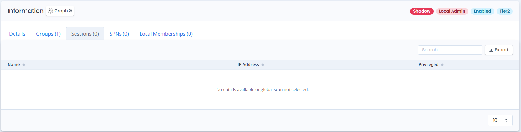The width and height of the screenshot is (521, 132).
Task: Open the SPNs (0) tab
Action: pos(119,34)
